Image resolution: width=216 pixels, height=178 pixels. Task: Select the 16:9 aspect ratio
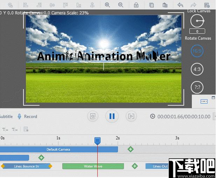point(197,51)
